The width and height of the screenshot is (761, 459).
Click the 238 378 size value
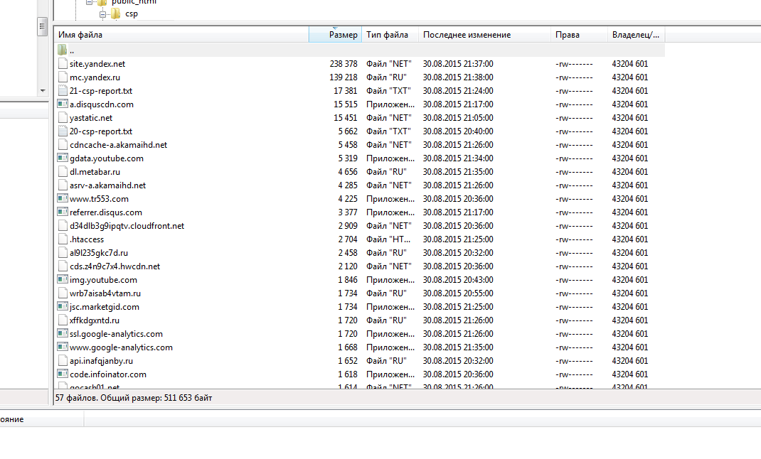point(343,64)
